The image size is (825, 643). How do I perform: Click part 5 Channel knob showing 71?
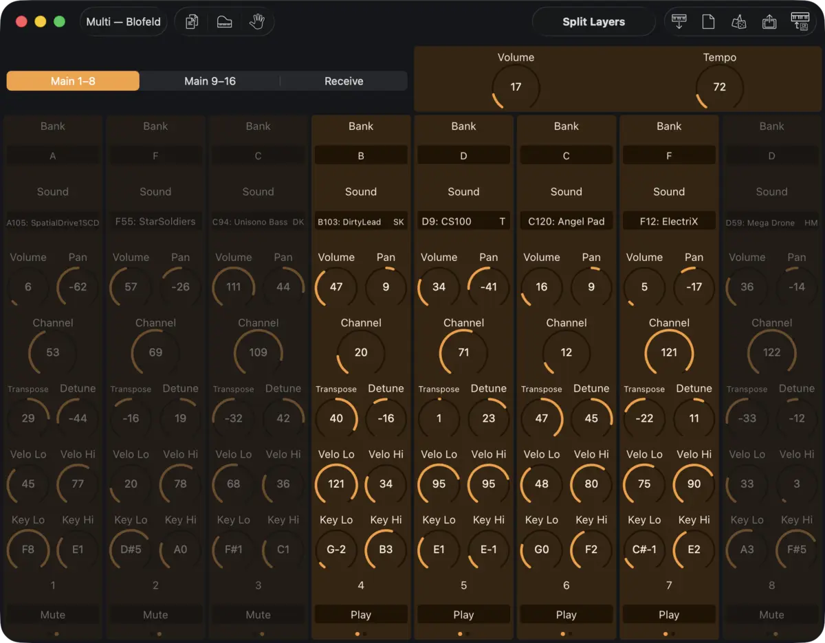[x=463, y=352]
